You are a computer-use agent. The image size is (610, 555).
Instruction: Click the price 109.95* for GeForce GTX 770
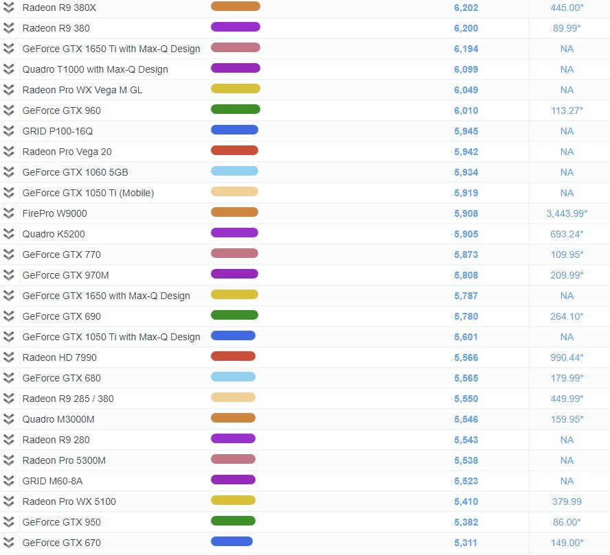567,255
